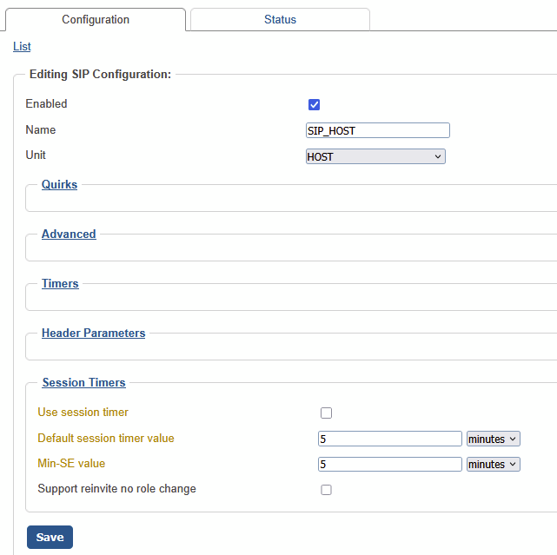Open the Default session timer units dropdown

[x=493, y=439]
